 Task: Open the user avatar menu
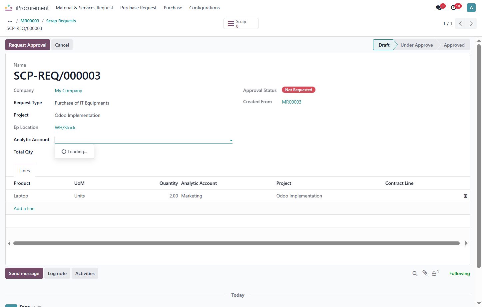(x=471, y=8)
